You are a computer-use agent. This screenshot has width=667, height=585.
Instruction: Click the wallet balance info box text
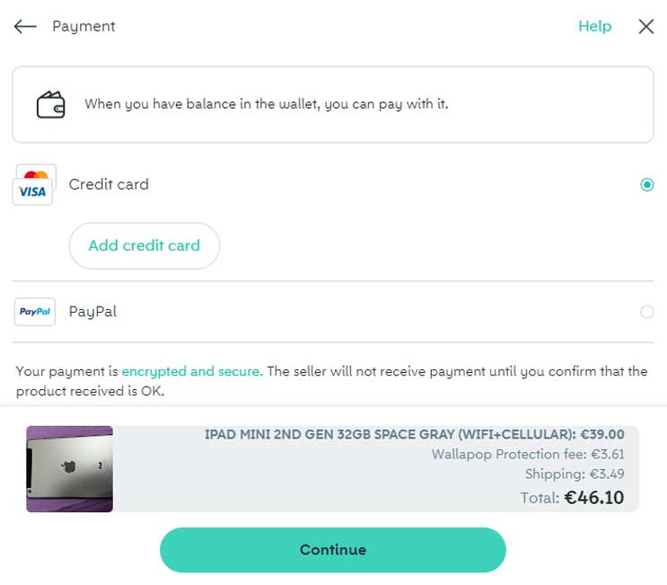(x=267, y=104)
